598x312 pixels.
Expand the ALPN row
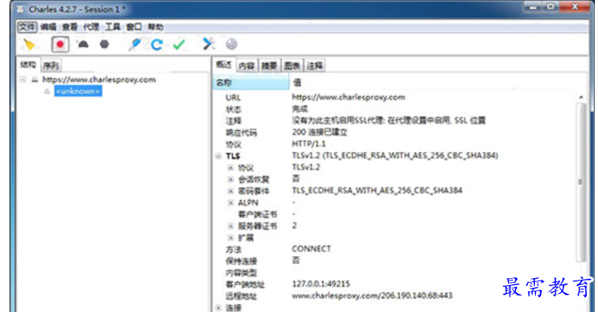coord(230,202)
